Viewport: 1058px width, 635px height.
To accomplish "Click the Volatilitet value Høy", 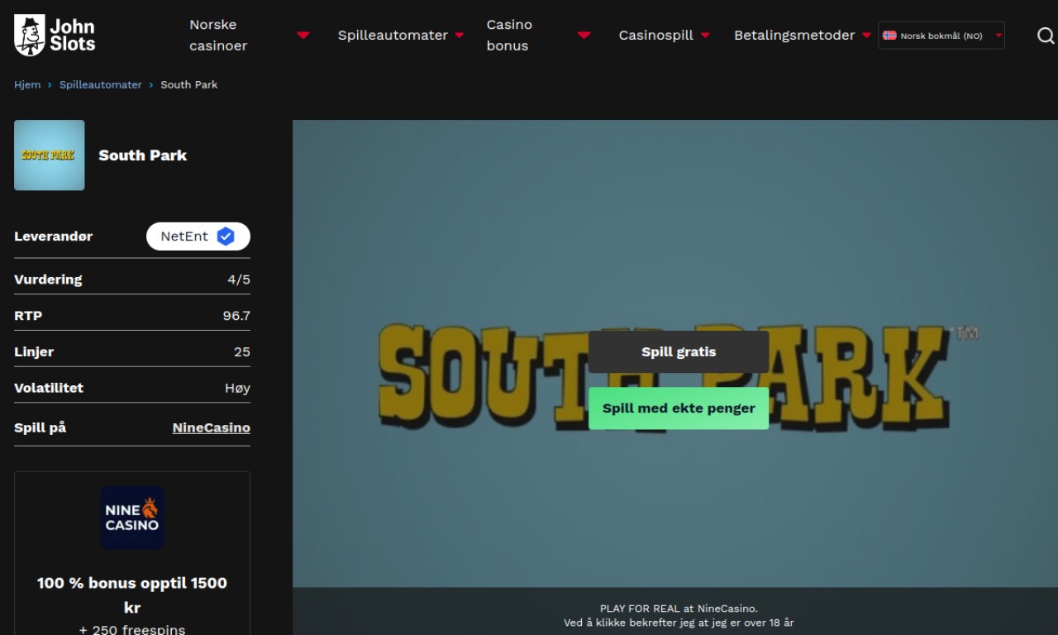I will pos(237,388).
